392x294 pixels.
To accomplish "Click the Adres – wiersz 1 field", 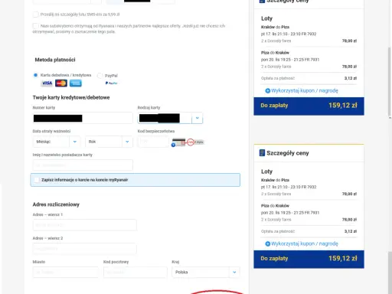I will pos(85,225).
